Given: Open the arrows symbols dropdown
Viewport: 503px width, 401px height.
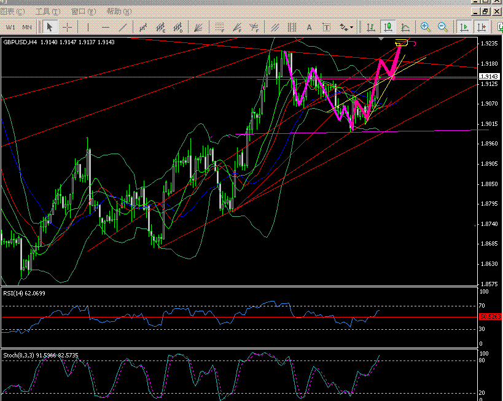Looking at the screenshot, I should coord(346,27).
